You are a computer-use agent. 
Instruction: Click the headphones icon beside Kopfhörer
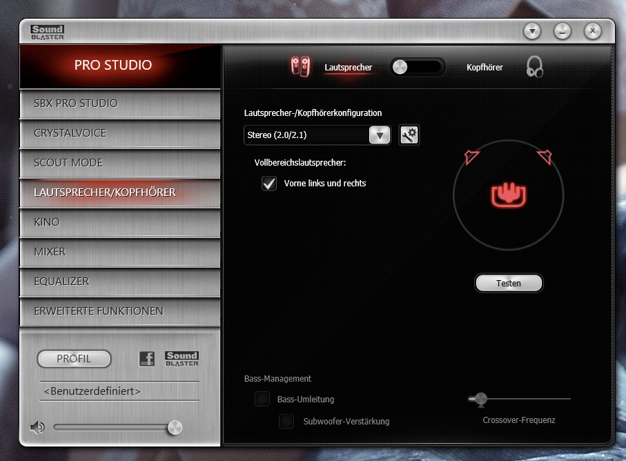click(x=535, y=67)
